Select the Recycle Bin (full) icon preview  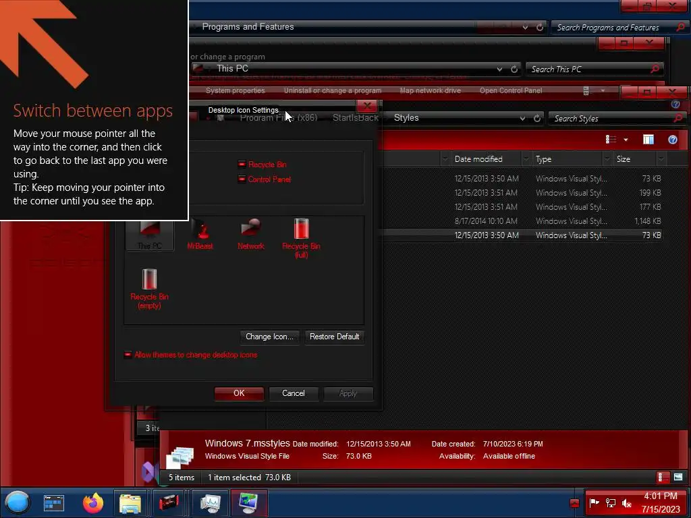pos(302,238)
